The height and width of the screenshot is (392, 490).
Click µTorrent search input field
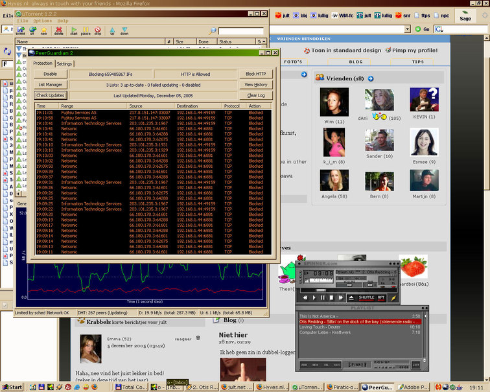(x=241, y=31)
